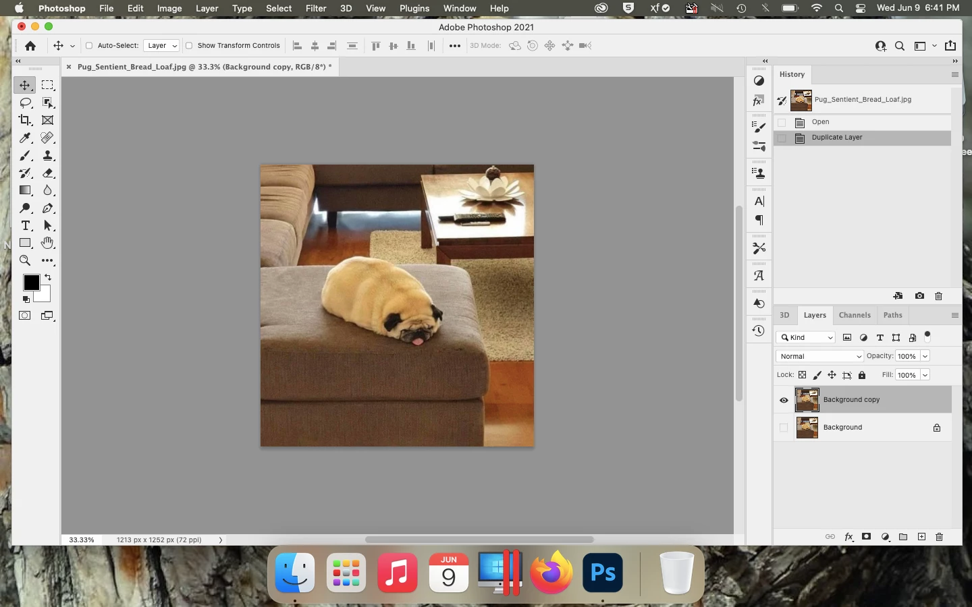The height and width of the screenshot is (607, 972).
Task: Click the background color swatch
Action: pos(45,295)
